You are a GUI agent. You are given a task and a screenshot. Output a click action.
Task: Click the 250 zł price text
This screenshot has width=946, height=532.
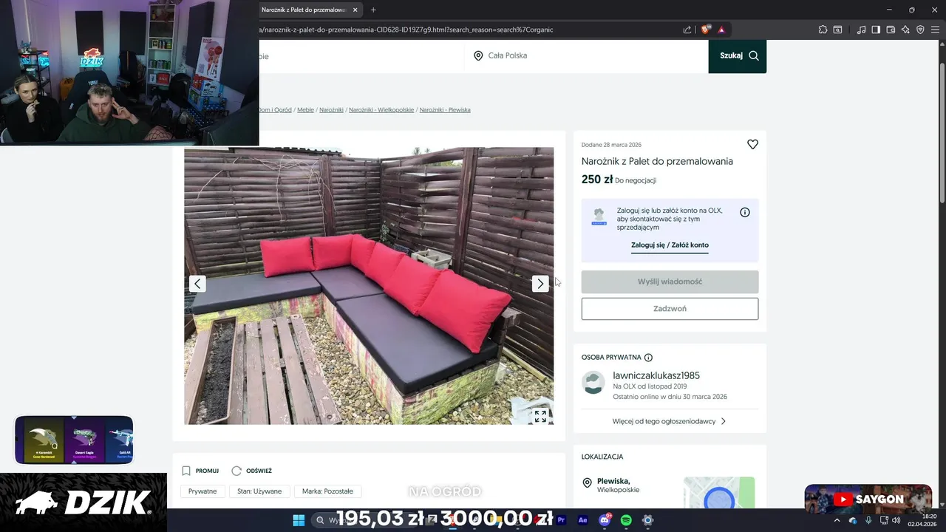tap(597, 180)
